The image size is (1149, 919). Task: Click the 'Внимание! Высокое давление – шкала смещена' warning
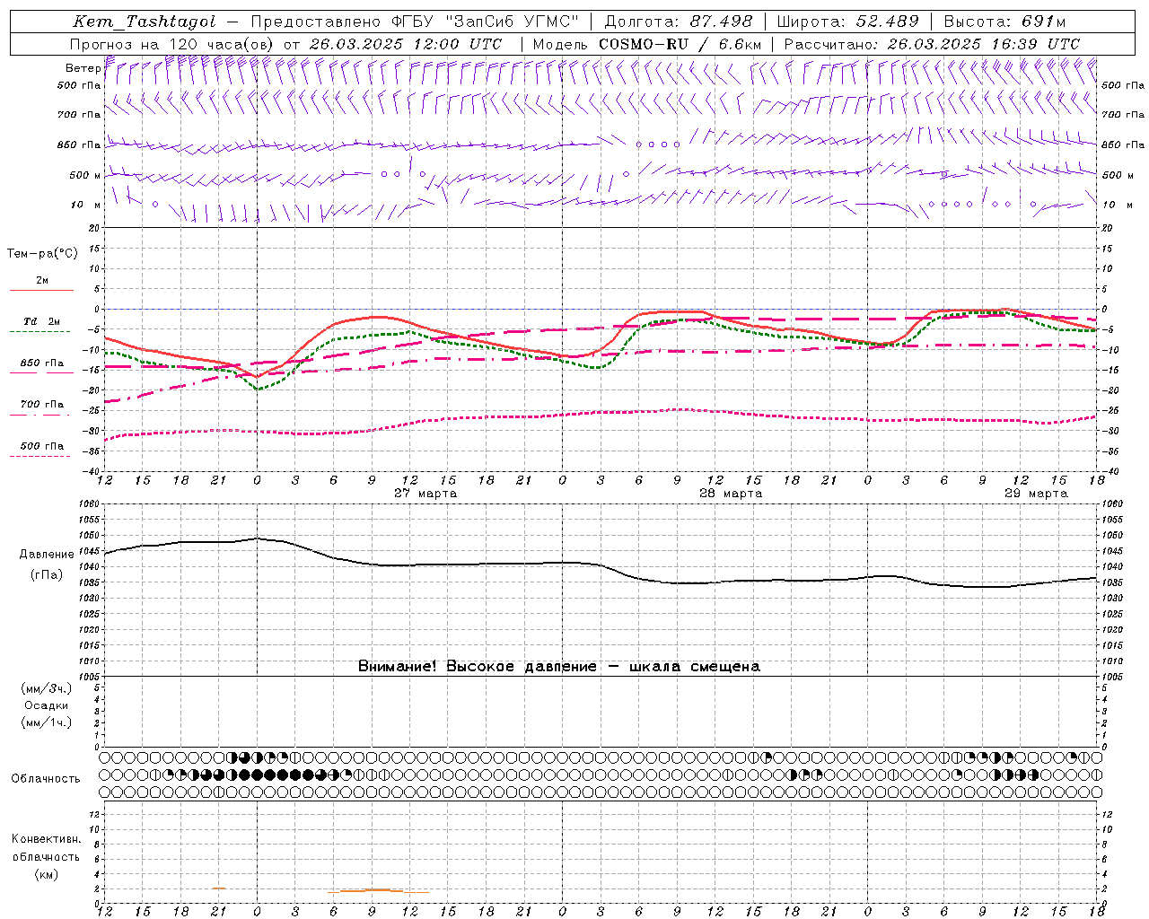[559, 667]
